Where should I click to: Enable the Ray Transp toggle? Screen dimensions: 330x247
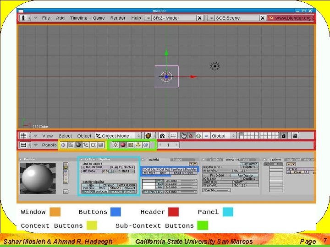coord(245,175)
